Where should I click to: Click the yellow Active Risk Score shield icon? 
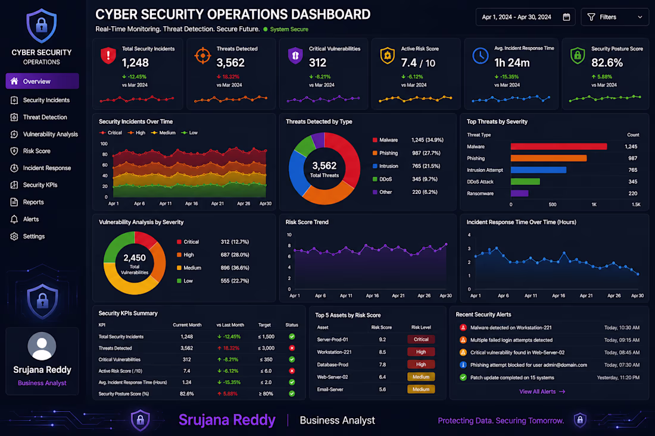tap(388, 55)
